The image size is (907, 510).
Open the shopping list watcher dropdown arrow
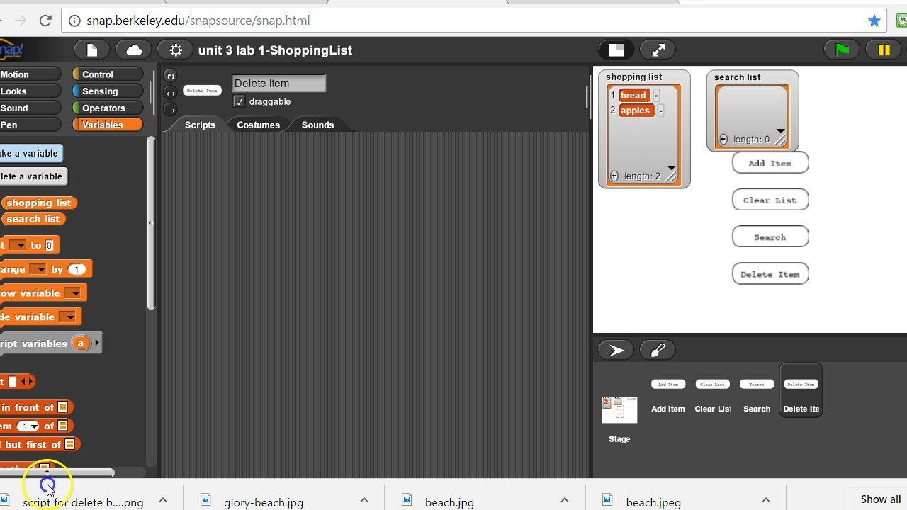point(671,168)
